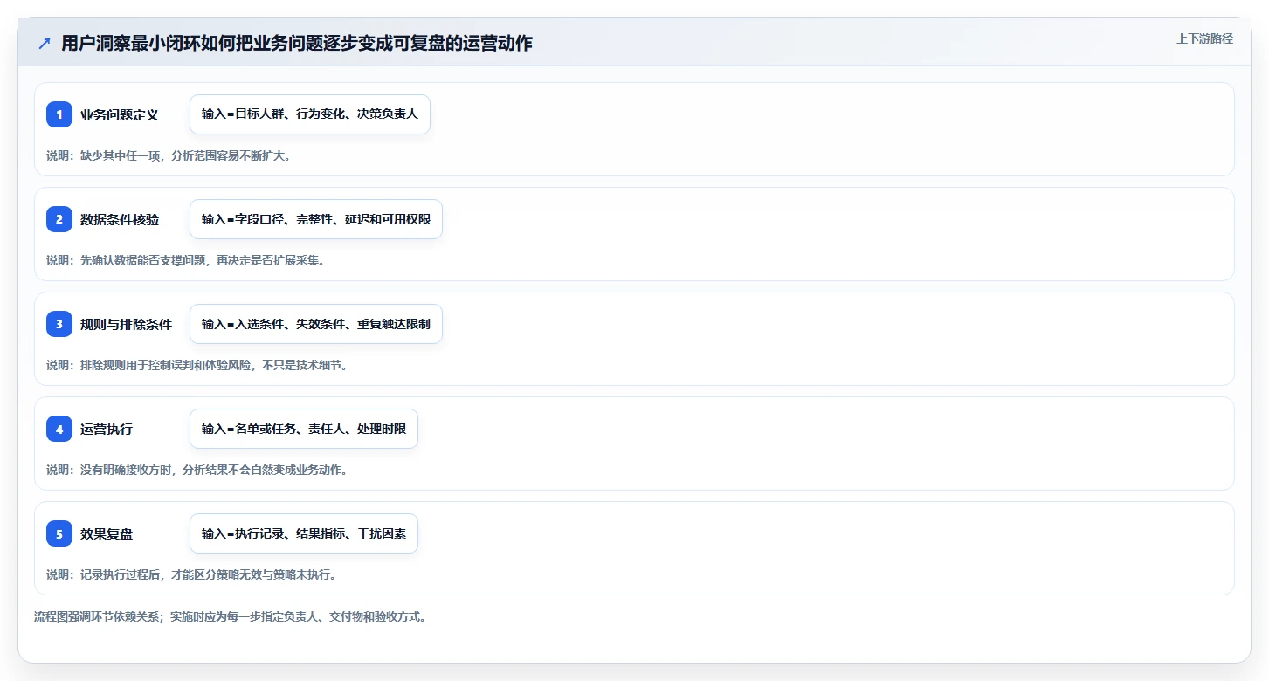Screen dimensions: 1269x681
Task: Click step number badge 2
Action: click(59, 219)
